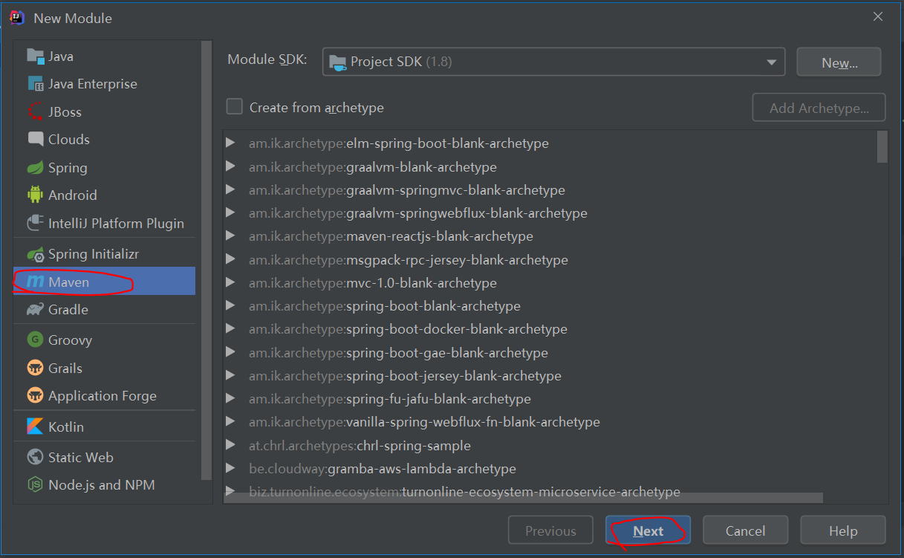Select turnonline-ecosystem-microservice-archetype row
The width and height of the screenshot is (904, 558).
(550, 491)
